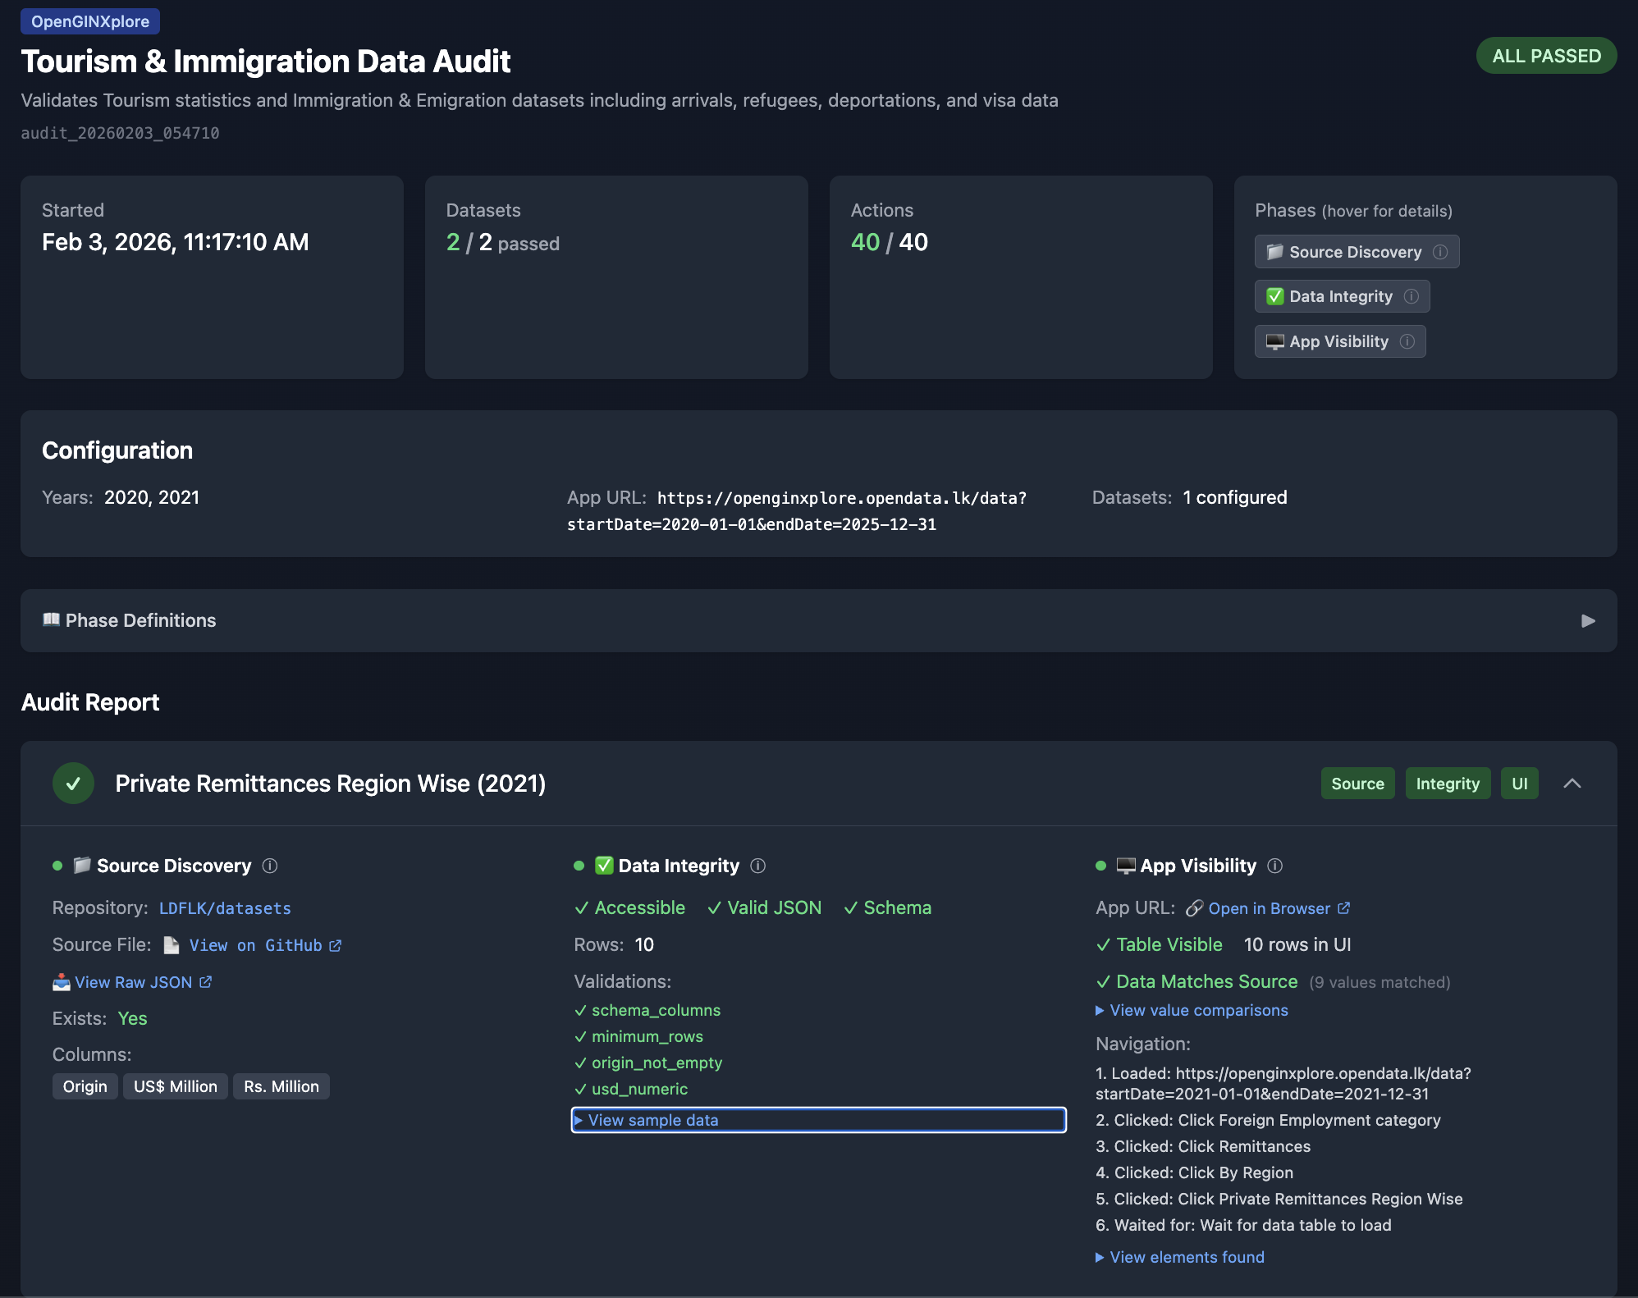Select the UI tab on the dataset card

tap(1520, 783)
